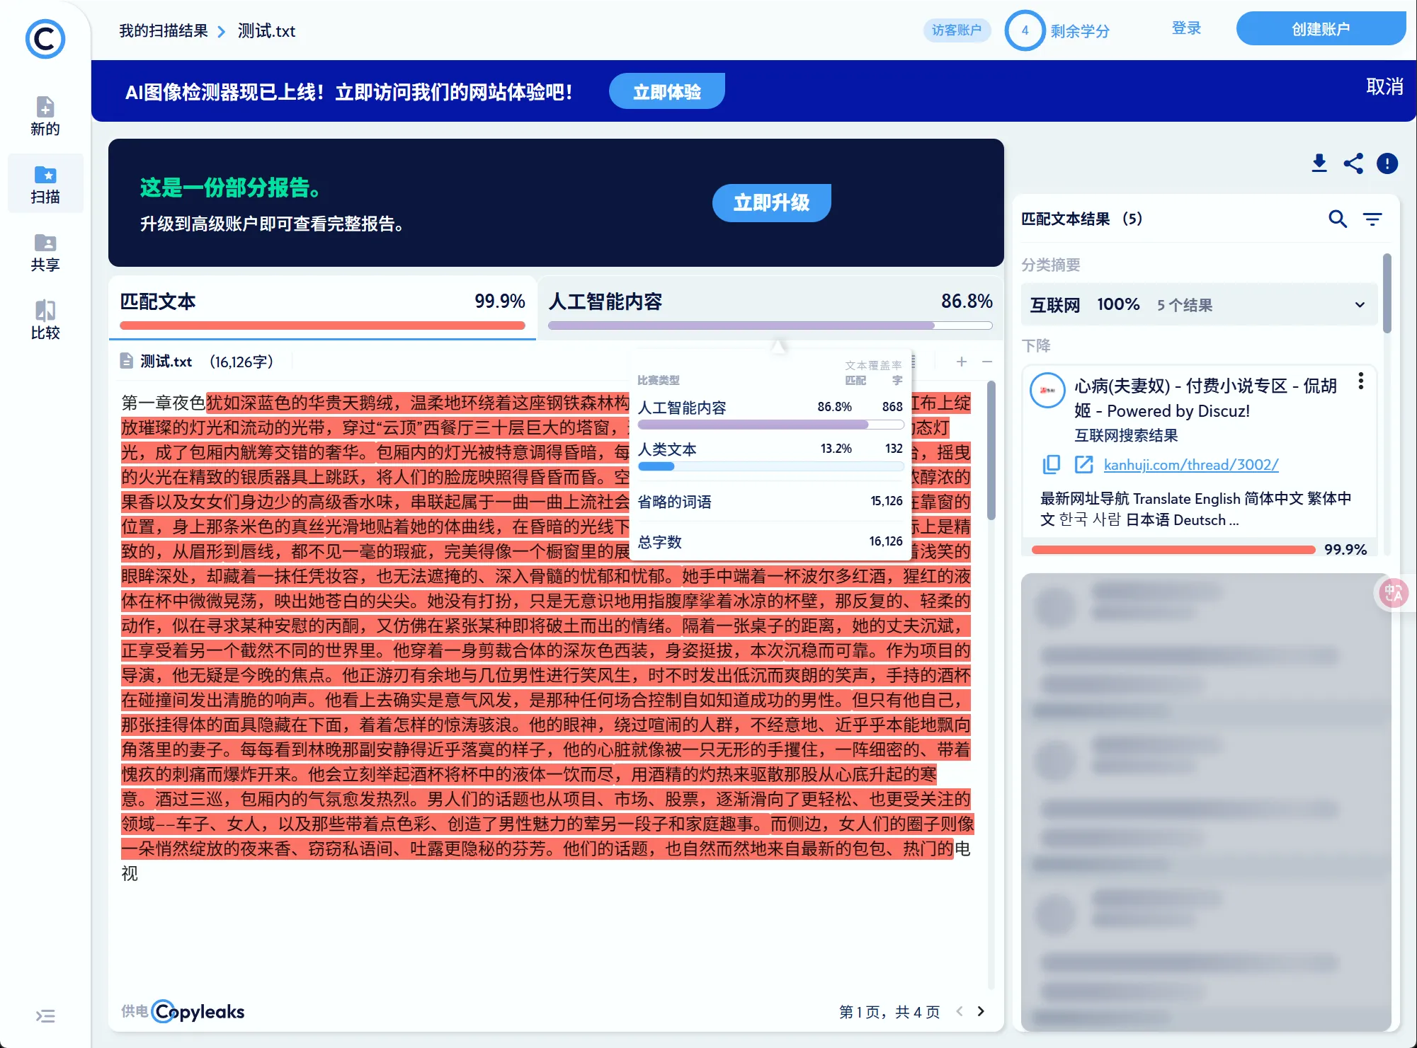Open 新的 scan in sidebar
This screenshot has width=1417, height=1048.
point(45,116)
